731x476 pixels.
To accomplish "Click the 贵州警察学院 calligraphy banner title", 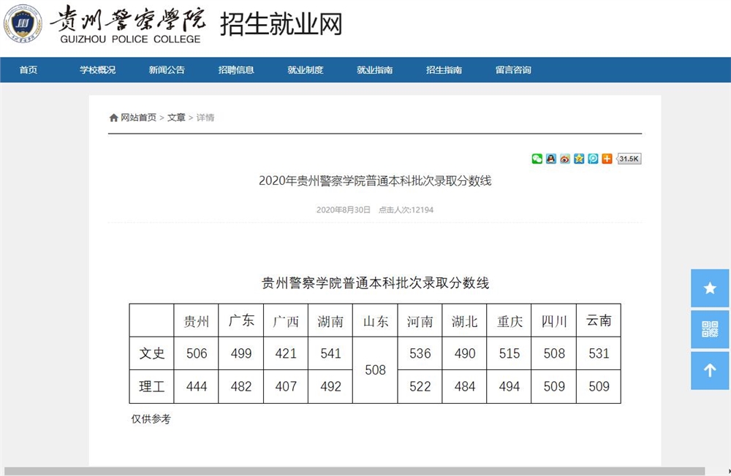I will [128, 19].
